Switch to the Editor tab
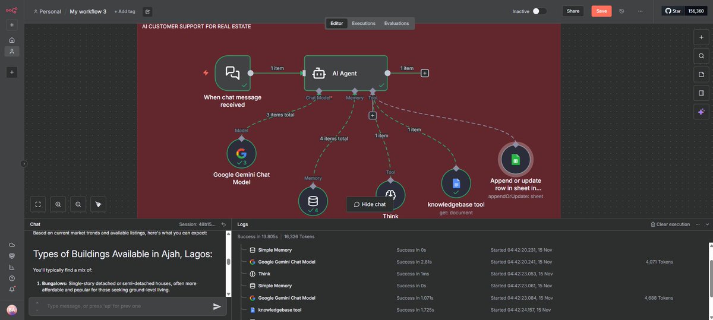Screen dimensions: 713x320 coord(337,23)
